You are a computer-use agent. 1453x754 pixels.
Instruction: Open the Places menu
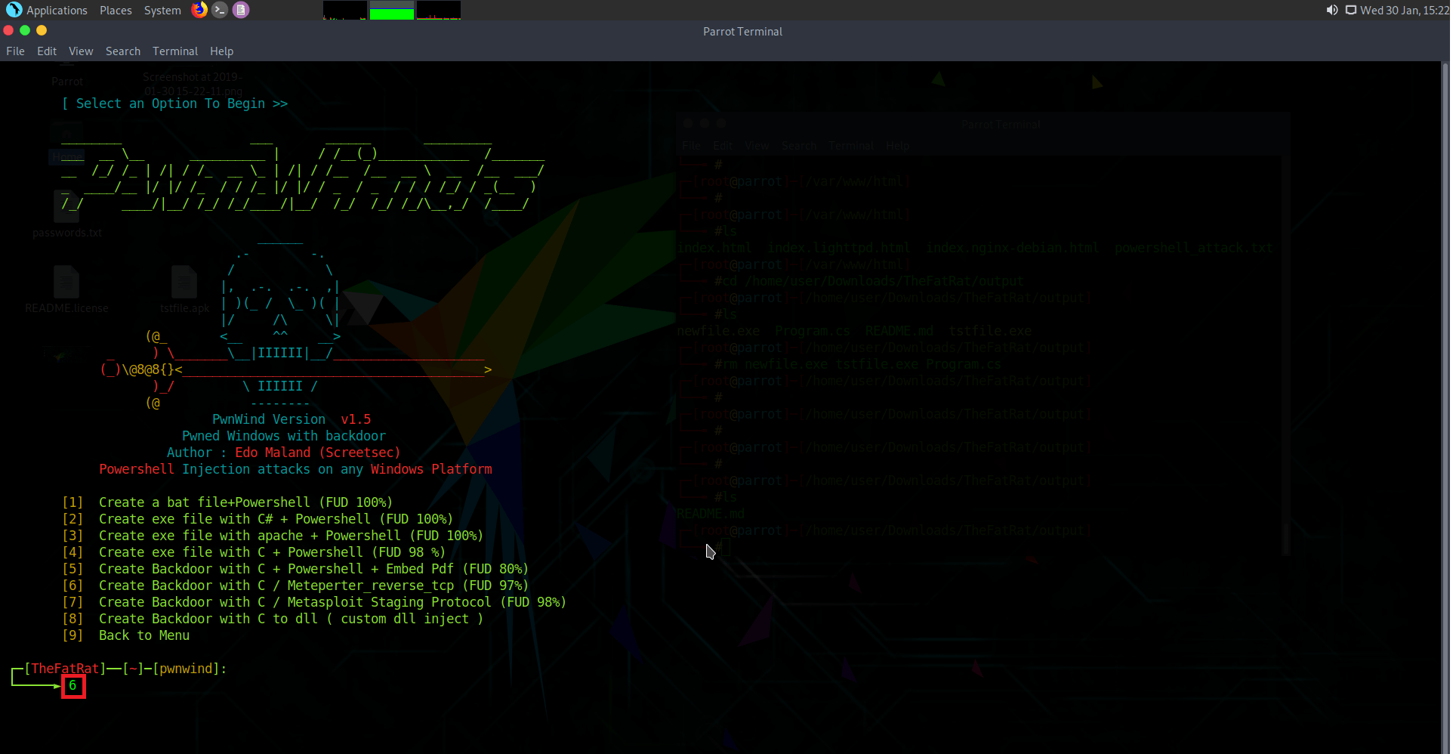coord(116,10)
